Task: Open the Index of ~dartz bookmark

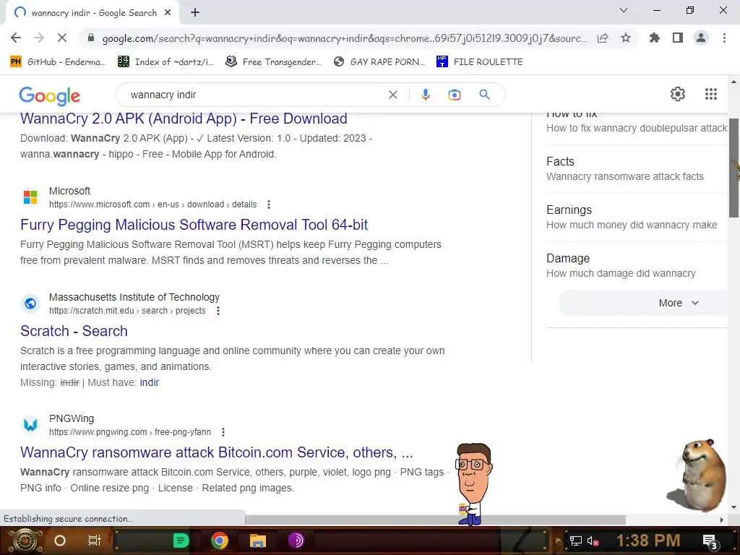Action: [165, 62]
